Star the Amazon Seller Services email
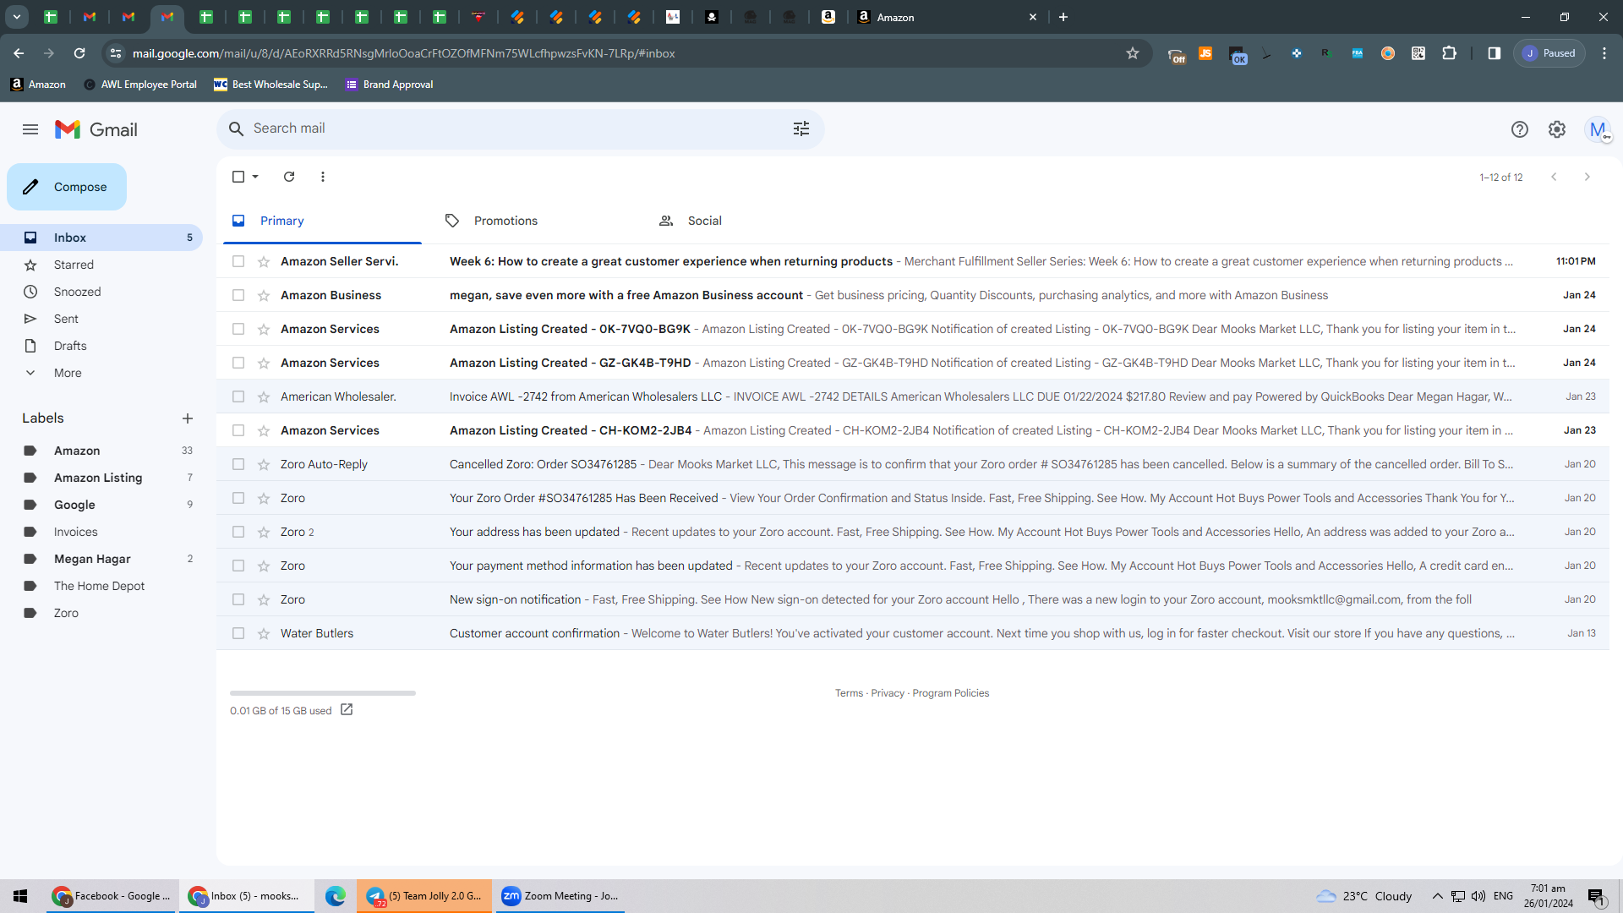This screenshot has width=1623, height=913. [x=264, y=261]
